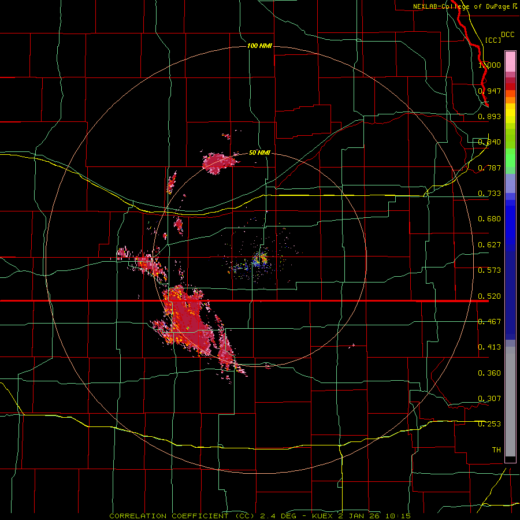Pick the orange color bar segment
The width and height of the screenshot is (520, 520).
click(510, 100)
